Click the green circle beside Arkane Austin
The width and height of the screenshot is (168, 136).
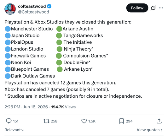click(x=59, y=29)
